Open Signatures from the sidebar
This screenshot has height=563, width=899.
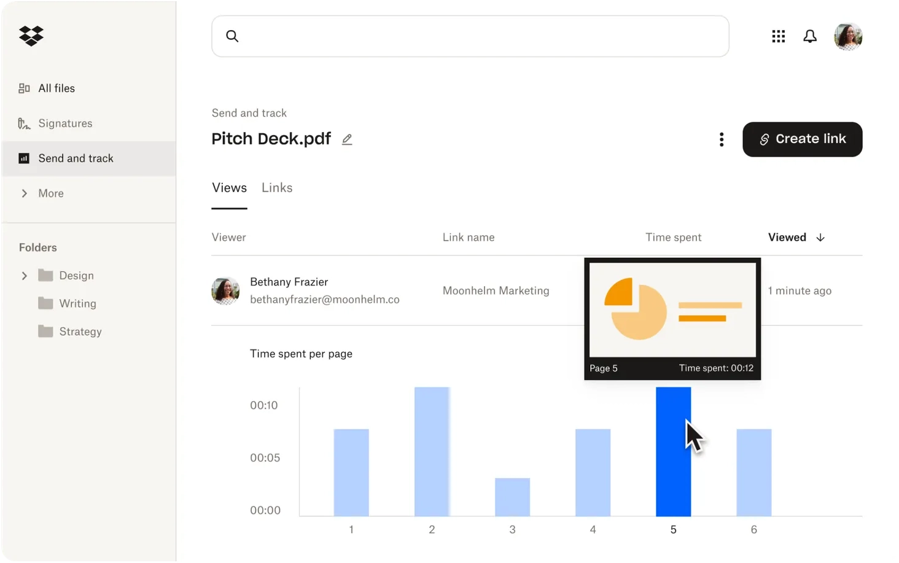tap(65, 123)
